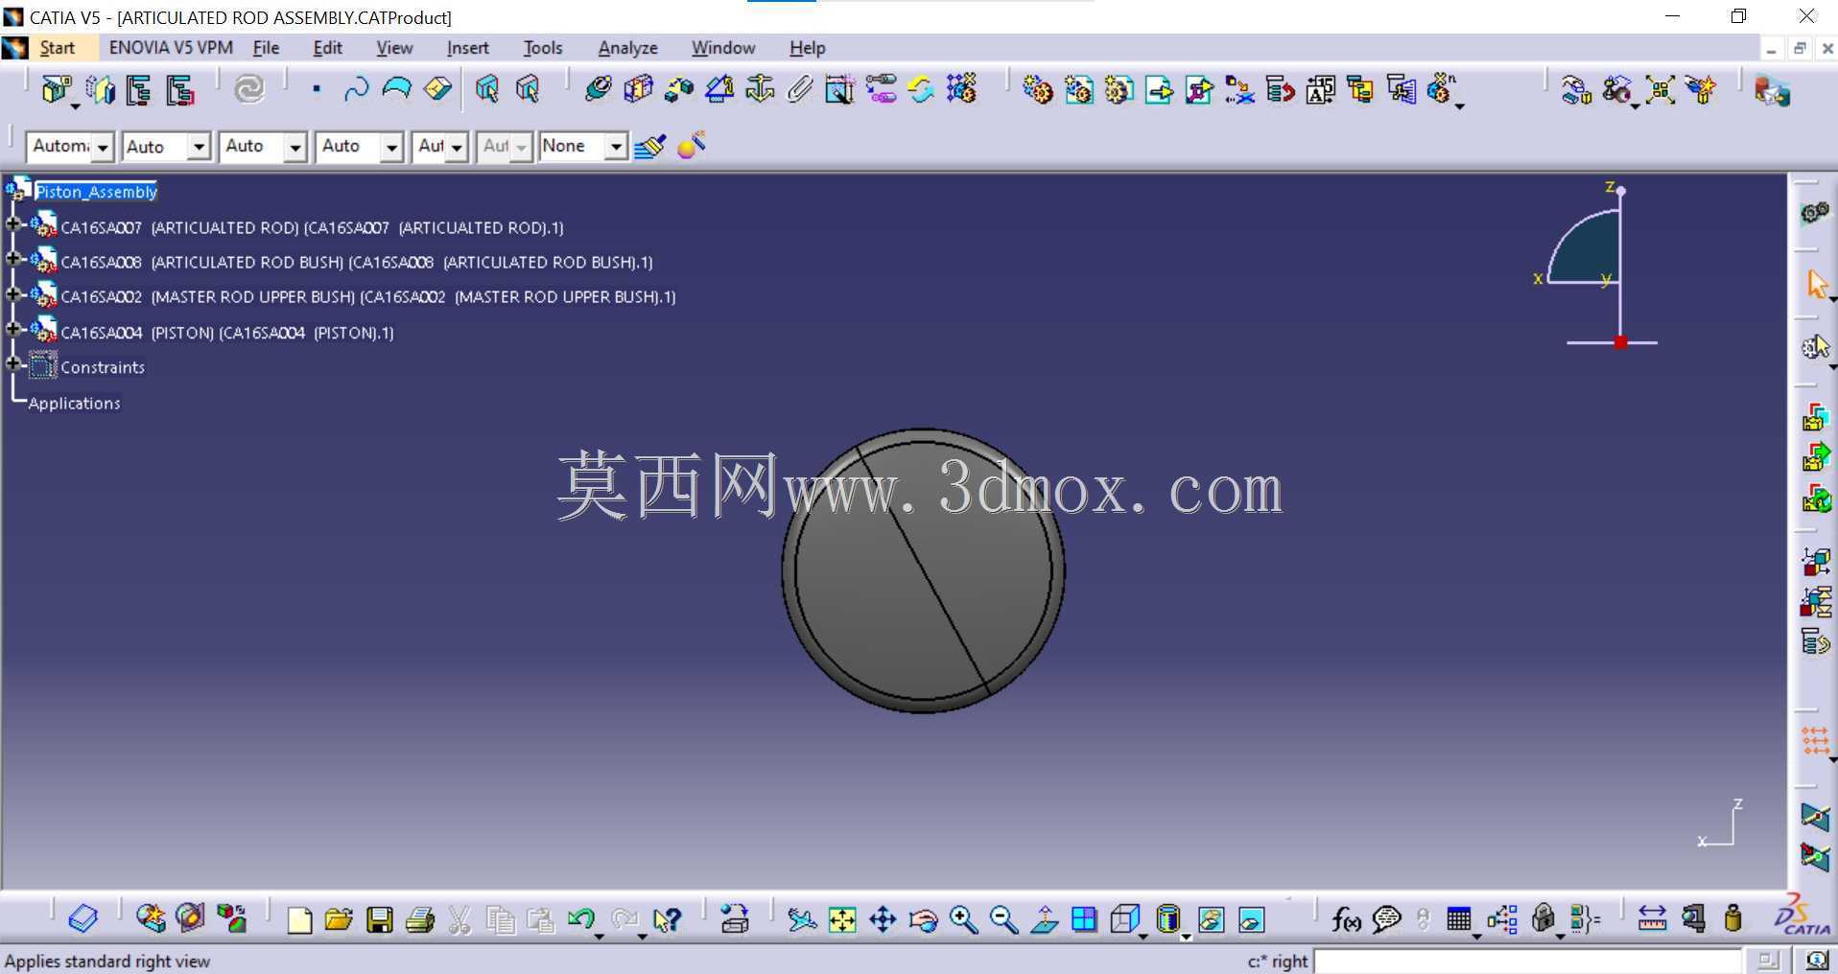Click the Measure Between icon
1838x974 pixels.
coord(1652,920)
